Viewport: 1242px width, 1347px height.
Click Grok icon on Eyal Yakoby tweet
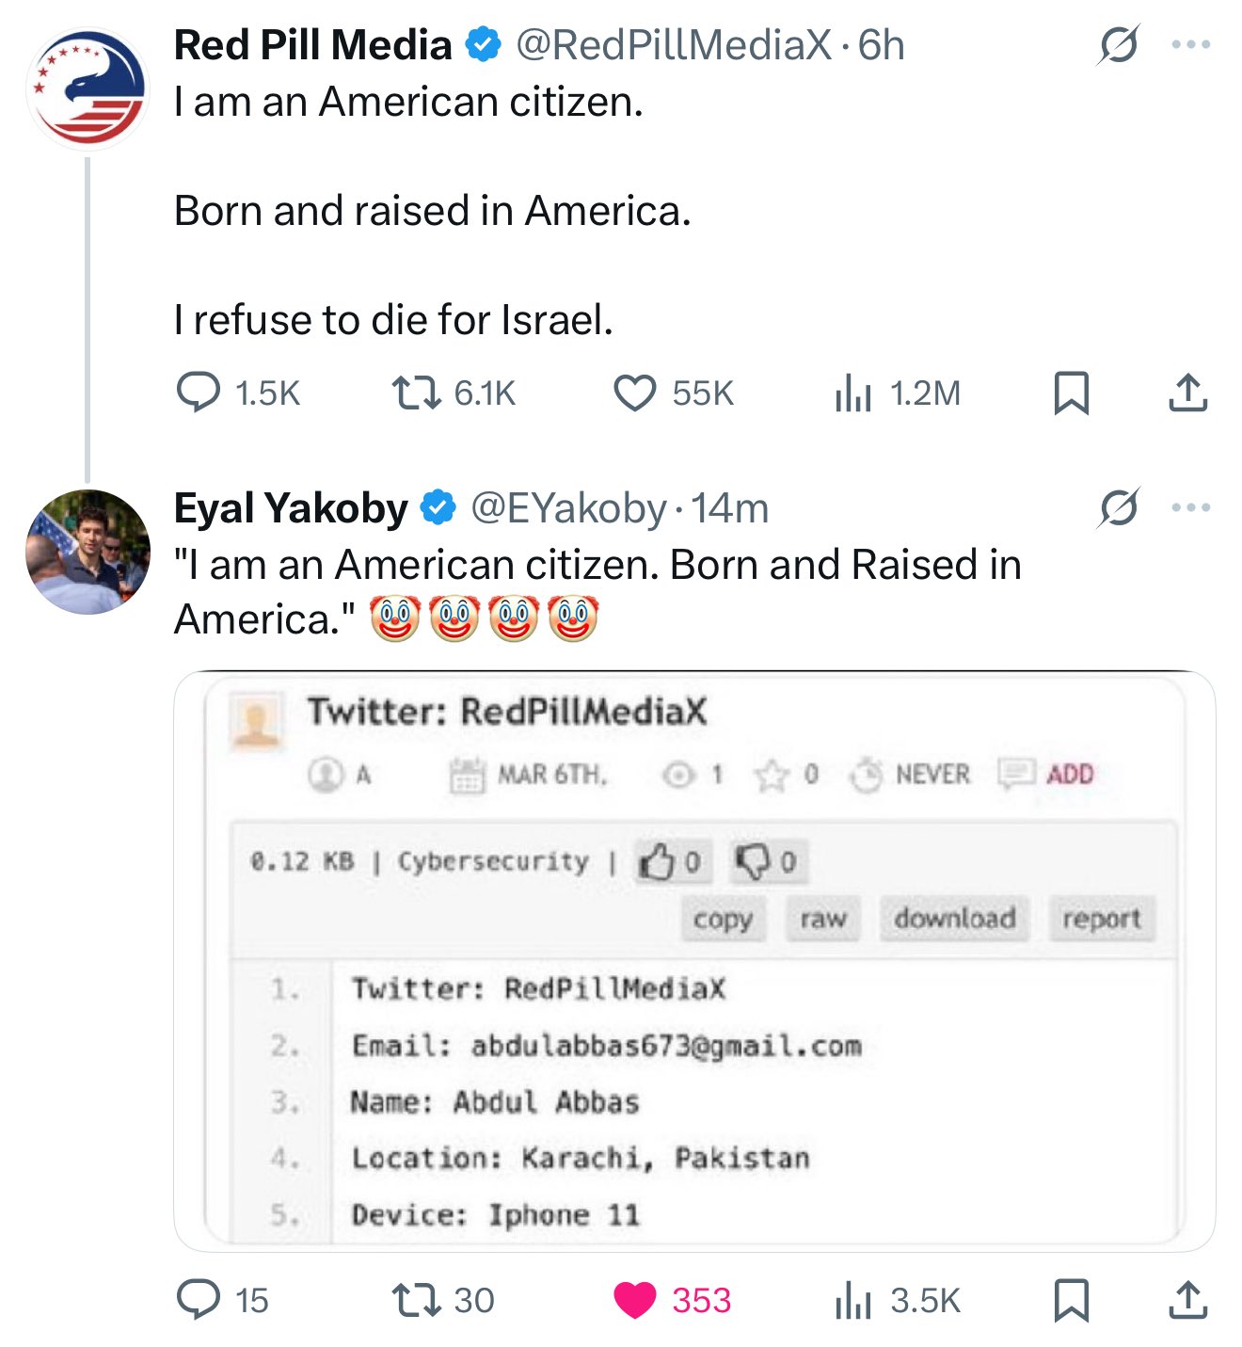click(x=1119, y=507)
